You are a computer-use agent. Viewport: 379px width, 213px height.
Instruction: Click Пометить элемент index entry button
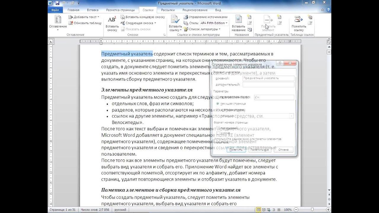coord(268,24)
